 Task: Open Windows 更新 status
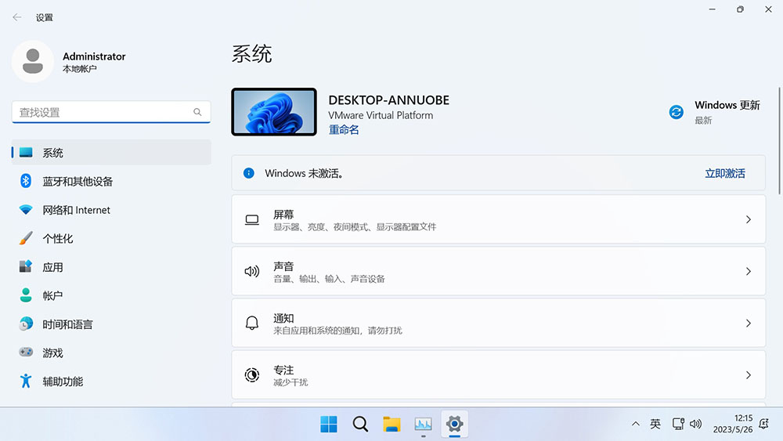[714, 112]
